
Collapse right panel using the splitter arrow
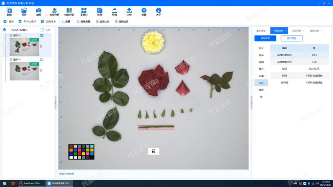coord(251,102)
